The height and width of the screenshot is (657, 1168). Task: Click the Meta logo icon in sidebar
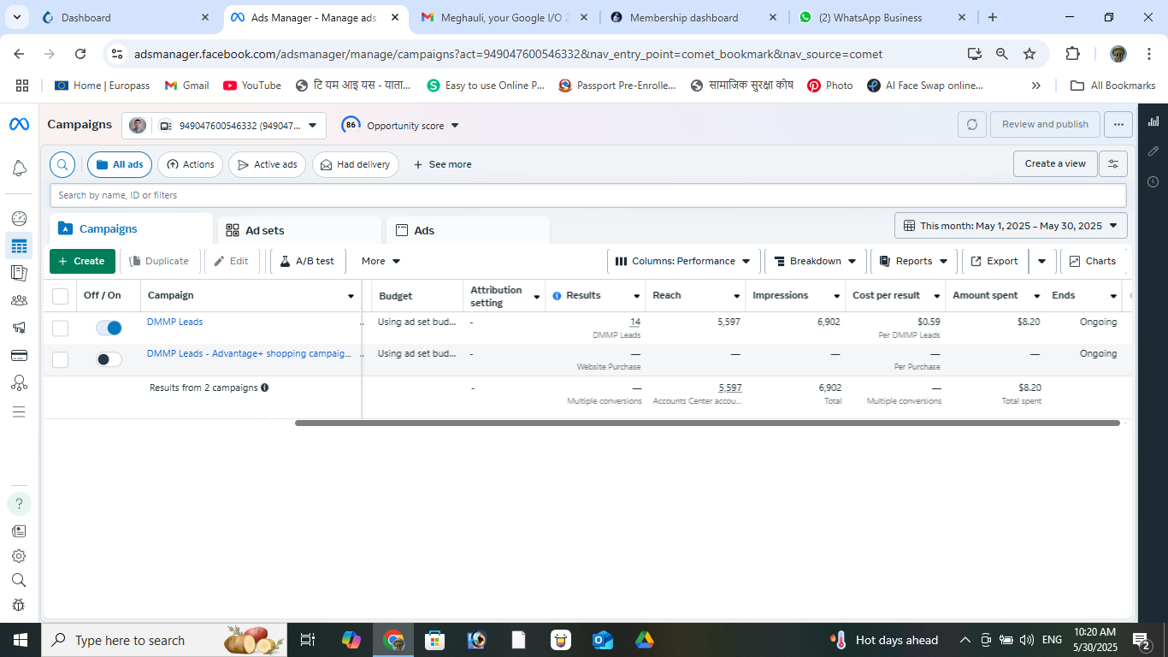click(x=19, y=125)
